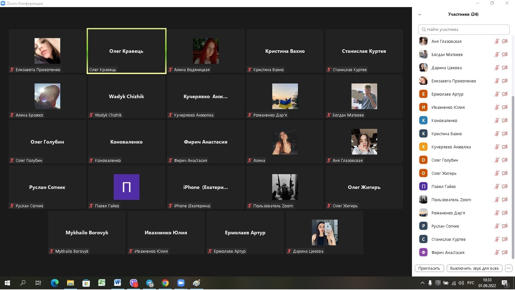
Task: Show hidden system tray icons
Action: point(422,283)
